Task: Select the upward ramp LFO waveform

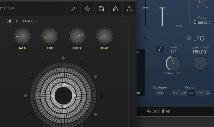Action: (184, 93)
